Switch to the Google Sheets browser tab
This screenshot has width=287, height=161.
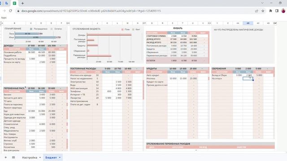pos(14,3)
